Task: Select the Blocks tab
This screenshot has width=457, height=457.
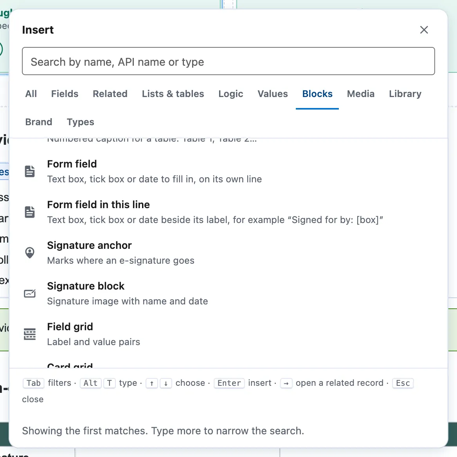Action: click(317, 94)
